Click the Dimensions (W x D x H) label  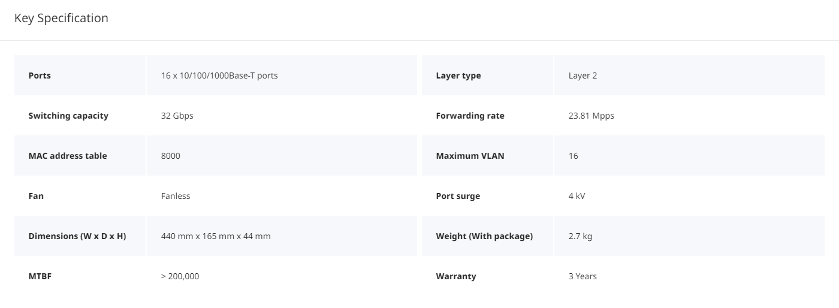point(77,236)
